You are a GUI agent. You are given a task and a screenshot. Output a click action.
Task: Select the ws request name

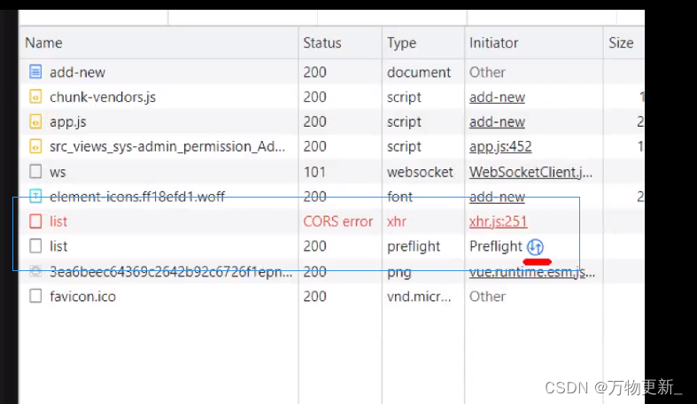click(x=58, y=172)
